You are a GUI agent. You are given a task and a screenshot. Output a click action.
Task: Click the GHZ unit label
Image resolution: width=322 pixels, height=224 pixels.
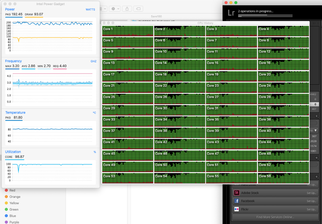(x=94, y=61)
